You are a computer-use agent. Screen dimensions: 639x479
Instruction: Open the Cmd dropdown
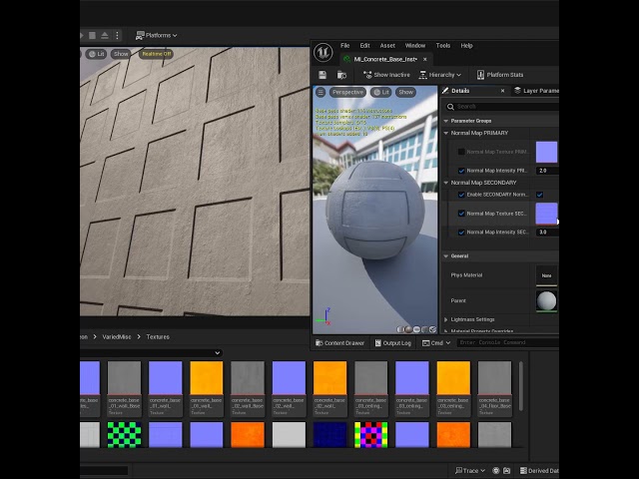click(436, 343)
